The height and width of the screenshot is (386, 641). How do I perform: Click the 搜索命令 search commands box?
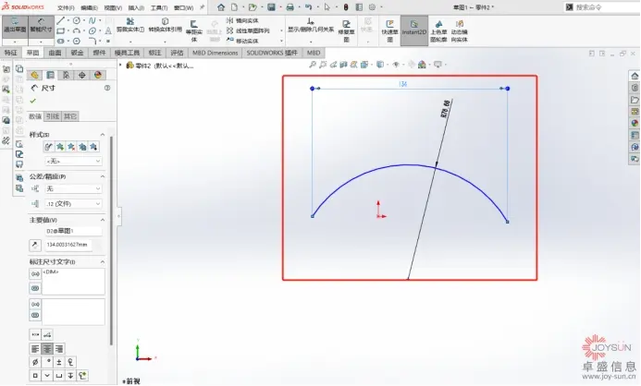602,7
